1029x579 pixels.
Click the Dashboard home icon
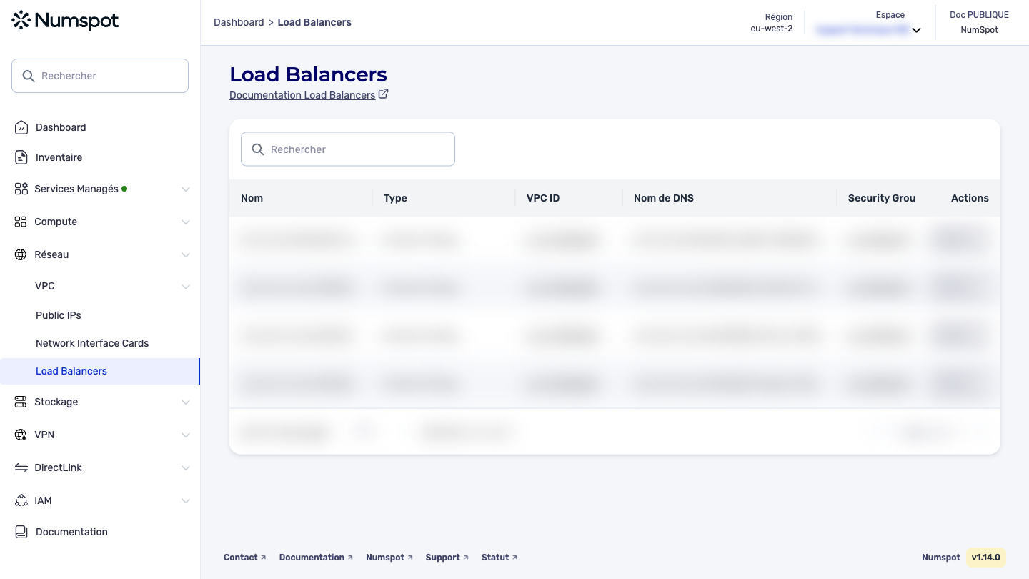click(x=21, y=127)
